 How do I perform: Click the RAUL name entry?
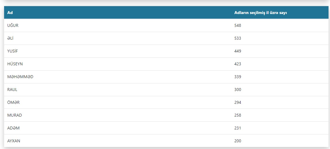(x=12, y=90)
